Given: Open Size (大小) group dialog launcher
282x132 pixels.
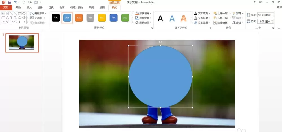Looking at the screenshot, I should (273, 28).
